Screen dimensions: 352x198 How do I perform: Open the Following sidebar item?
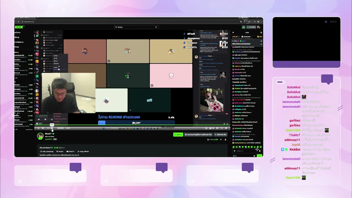coord(19,42)
